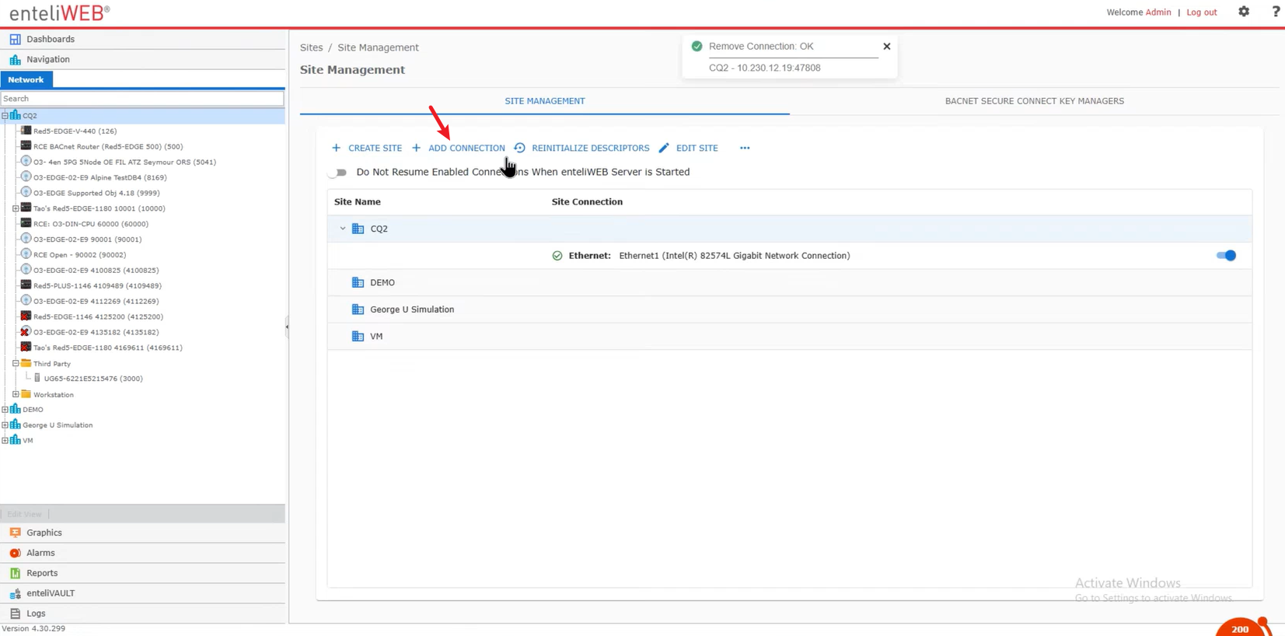Click the Ethernet connection status check icon
Viewport: 1285px width, 636px height.
coord(557,256)
